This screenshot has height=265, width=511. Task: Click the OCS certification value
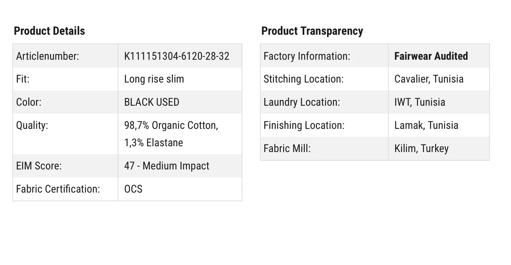pos(133,189)
